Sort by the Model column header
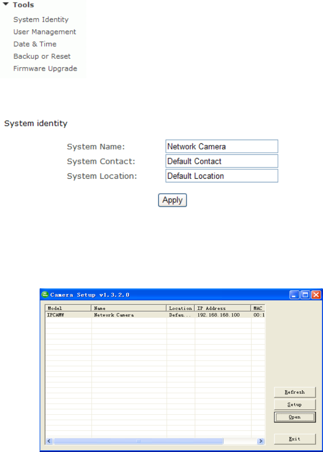The height and width of the screenshot is (452, 323). [x=68, y=308]
